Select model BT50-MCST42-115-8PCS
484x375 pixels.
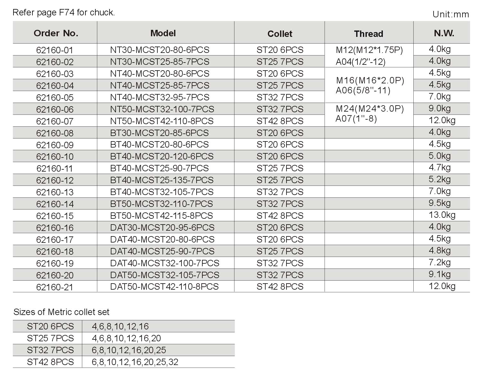[x=162, y=216]
